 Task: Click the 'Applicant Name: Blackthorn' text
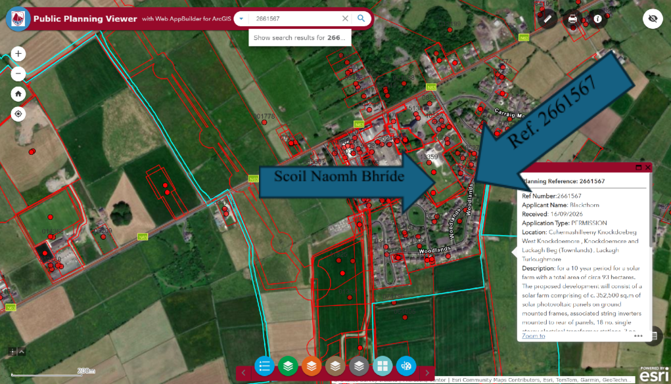[561, 205]
